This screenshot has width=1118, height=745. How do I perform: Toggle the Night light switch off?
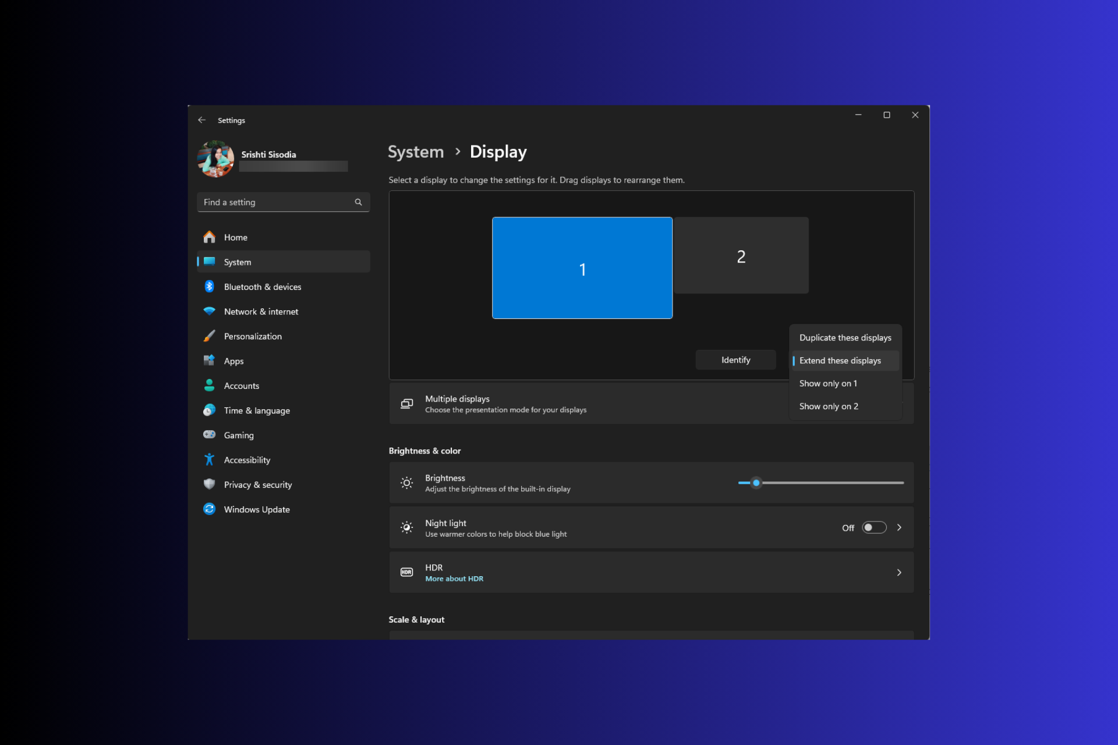(x=873, y=527)
